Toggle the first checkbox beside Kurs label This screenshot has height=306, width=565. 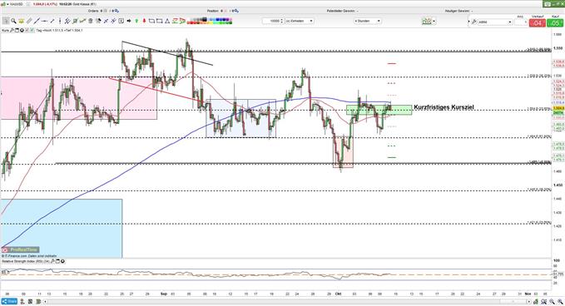click(x=27, y=31)
